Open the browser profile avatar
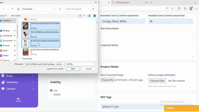The width and height of the screenshot is (199, 112). pos(191,8)
